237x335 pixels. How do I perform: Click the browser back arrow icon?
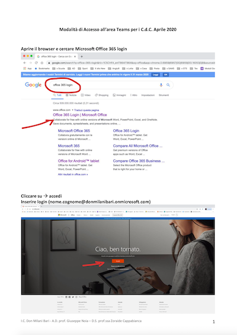click(25, 63)
